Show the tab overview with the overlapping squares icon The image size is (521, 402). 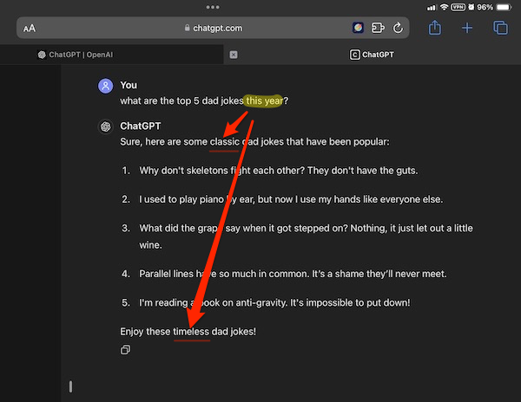tap(500, 28)
